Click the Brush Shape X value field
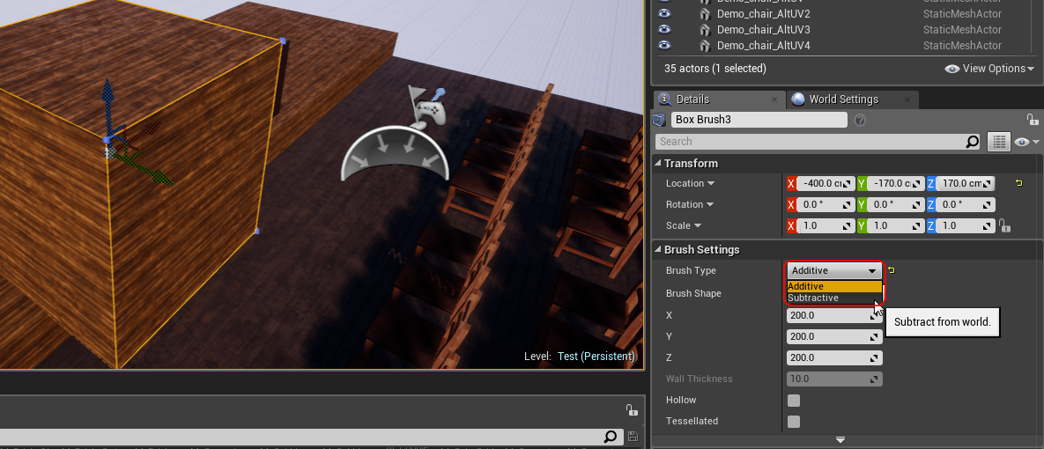Screen dimensions: 1044x449 [828, 315]
